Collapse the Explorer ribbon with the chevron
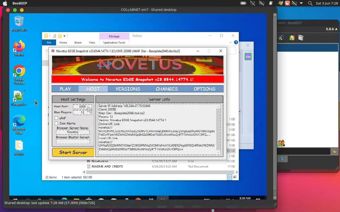The image size is (340, 212). tap(231, 42)
